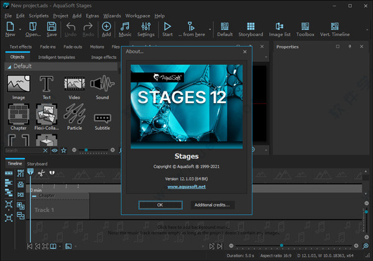Viewport: 373px width, 261px height.
Task: Select the Vert. Timeline layout icon
Action: pyautogui.click(x=334, y=26)
